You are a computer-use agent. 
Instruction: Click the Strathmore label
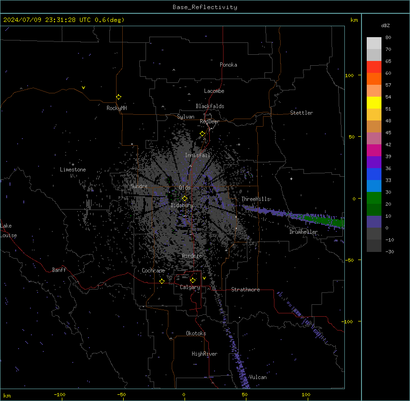245,290
